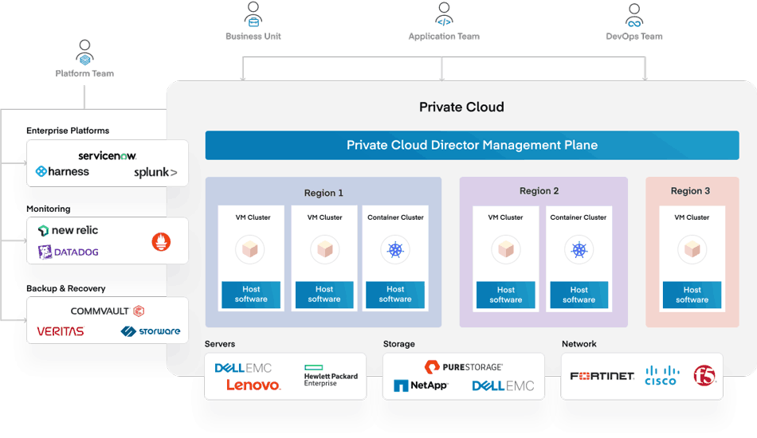Viewport: 757px width, 438px height.
Task: Click the Network label
Action: [x=579, y=344]
